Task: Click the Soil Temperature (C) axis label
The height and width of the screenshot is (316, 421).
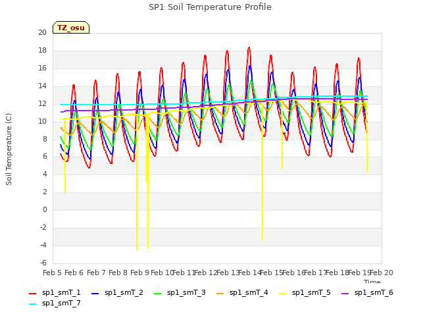Action: click(9, 149)
